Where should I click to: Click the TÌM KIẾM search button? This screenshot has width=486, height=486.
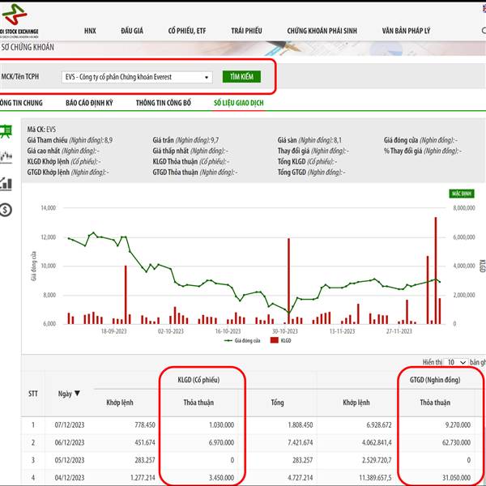[x=241, y=77]
